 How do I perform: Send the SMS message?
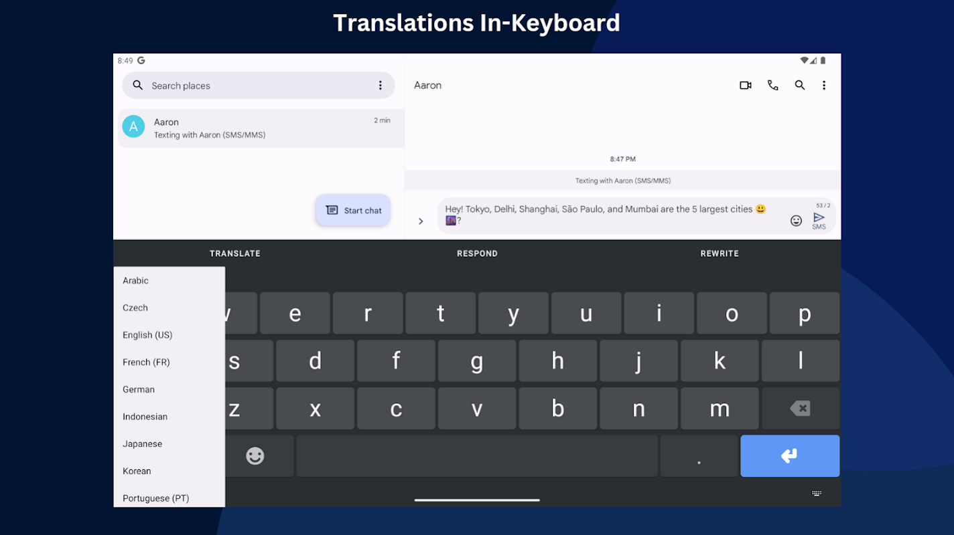pos(819,221)
